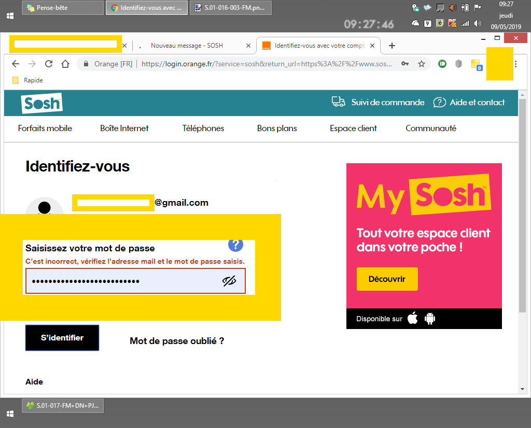Open the Boîte Internet menu

coord(124,128)
